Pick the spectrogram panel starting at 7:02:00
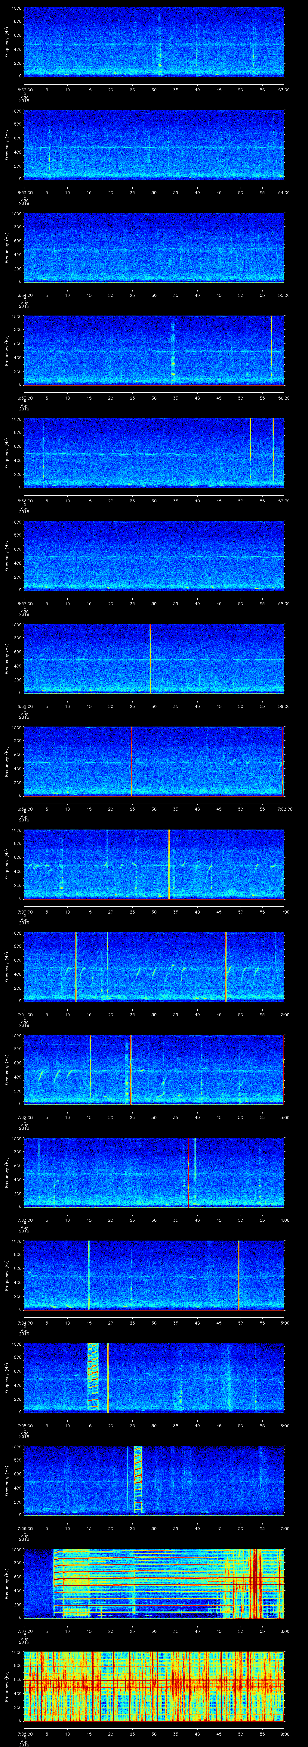The width and height of the screenshot is (308, 1747). point(154,1070)
